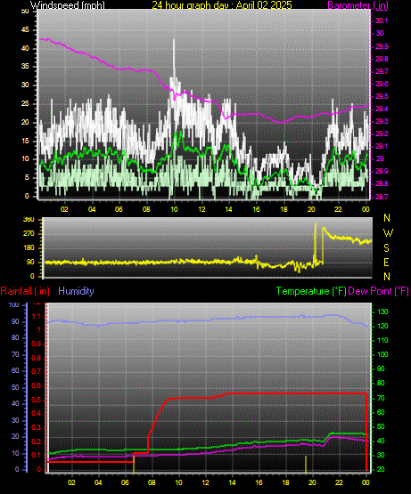Click the E compass label on wind direction chart

386,262
